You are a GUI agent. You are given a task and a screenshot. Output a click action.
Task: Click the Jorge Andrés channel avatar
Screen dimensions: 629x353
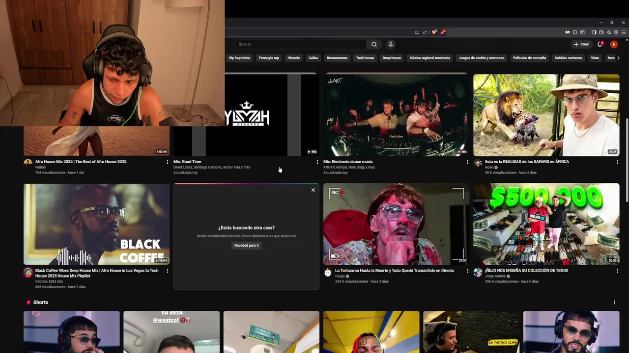(x=478, y=272)
